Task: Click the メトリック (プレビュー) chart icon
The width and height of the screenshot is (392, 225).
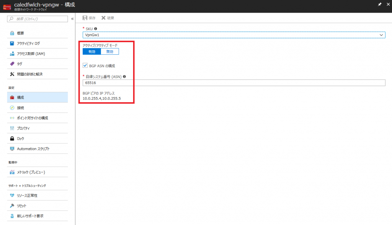Action: [12, 172]
